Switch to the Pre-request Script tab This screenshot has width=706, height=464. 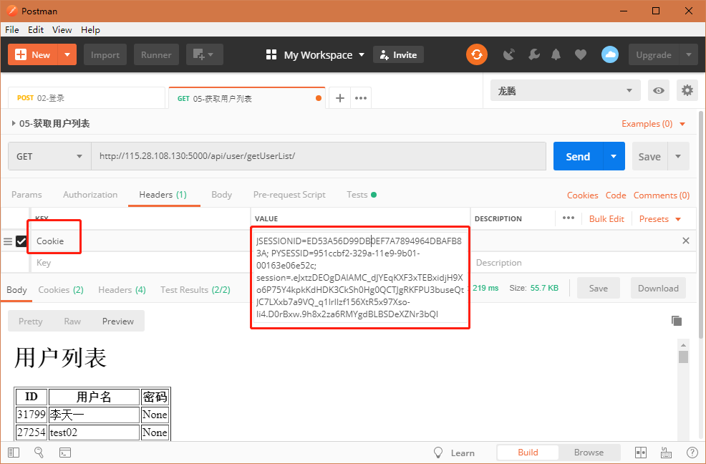pos(289,194)
